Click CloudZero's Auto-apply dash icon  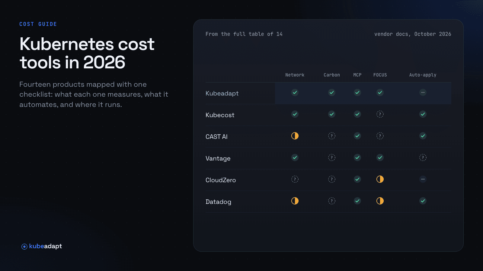(423, 179)
